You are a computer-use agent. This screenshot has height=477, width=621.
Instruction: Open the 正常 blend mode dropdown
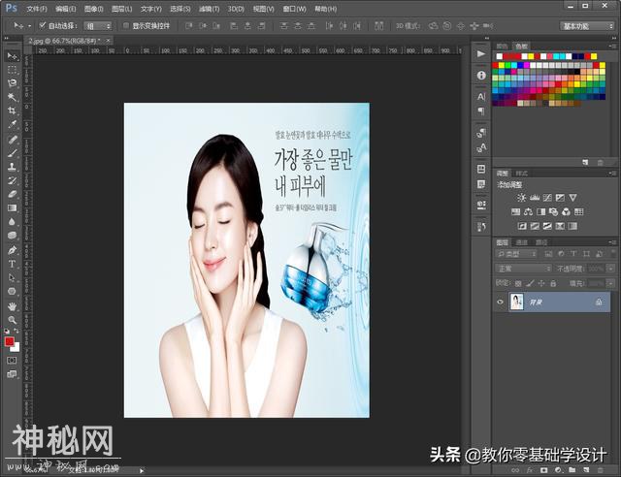523,269
